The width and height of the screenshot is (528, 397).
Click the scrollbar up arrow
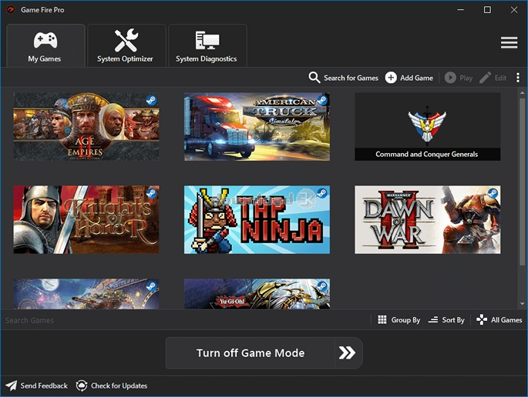[x=523, y=93]
